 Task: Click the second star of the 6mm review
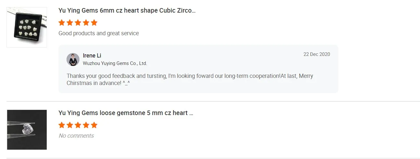pos(70,23)
